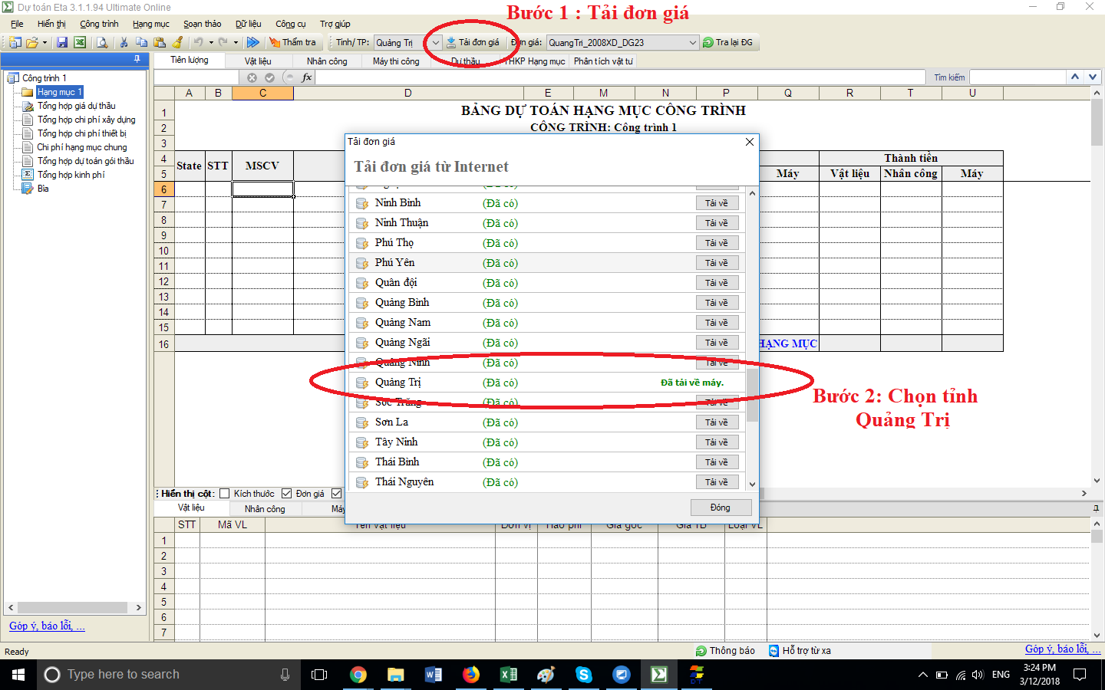1105x690 pixels.
Task: Open the print preview magnifier icon
Action: click(102, 43)
